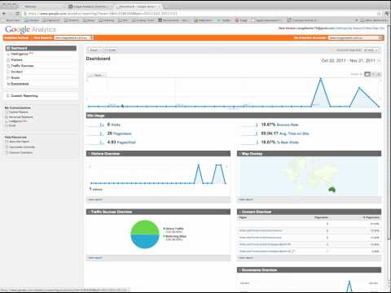Click the Custom Reporting icon in sidebar
This screenshot has height=293, width=391.
pos(8,96)
